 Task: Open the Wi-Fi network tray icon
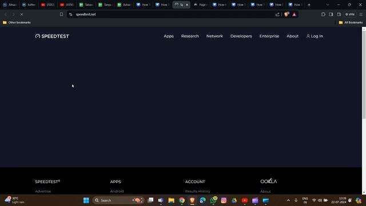314,200
